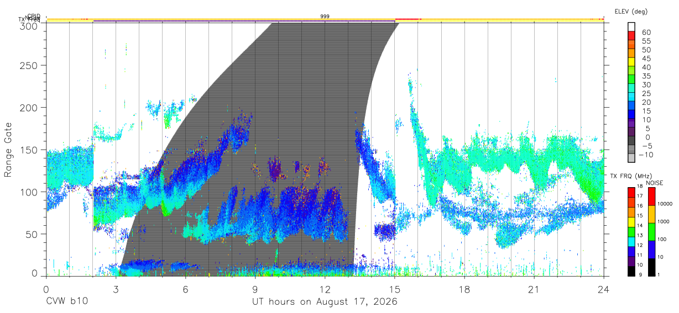
Task: Click the 300 tick on Range Gate axis
Action: (x=29, y=25)
